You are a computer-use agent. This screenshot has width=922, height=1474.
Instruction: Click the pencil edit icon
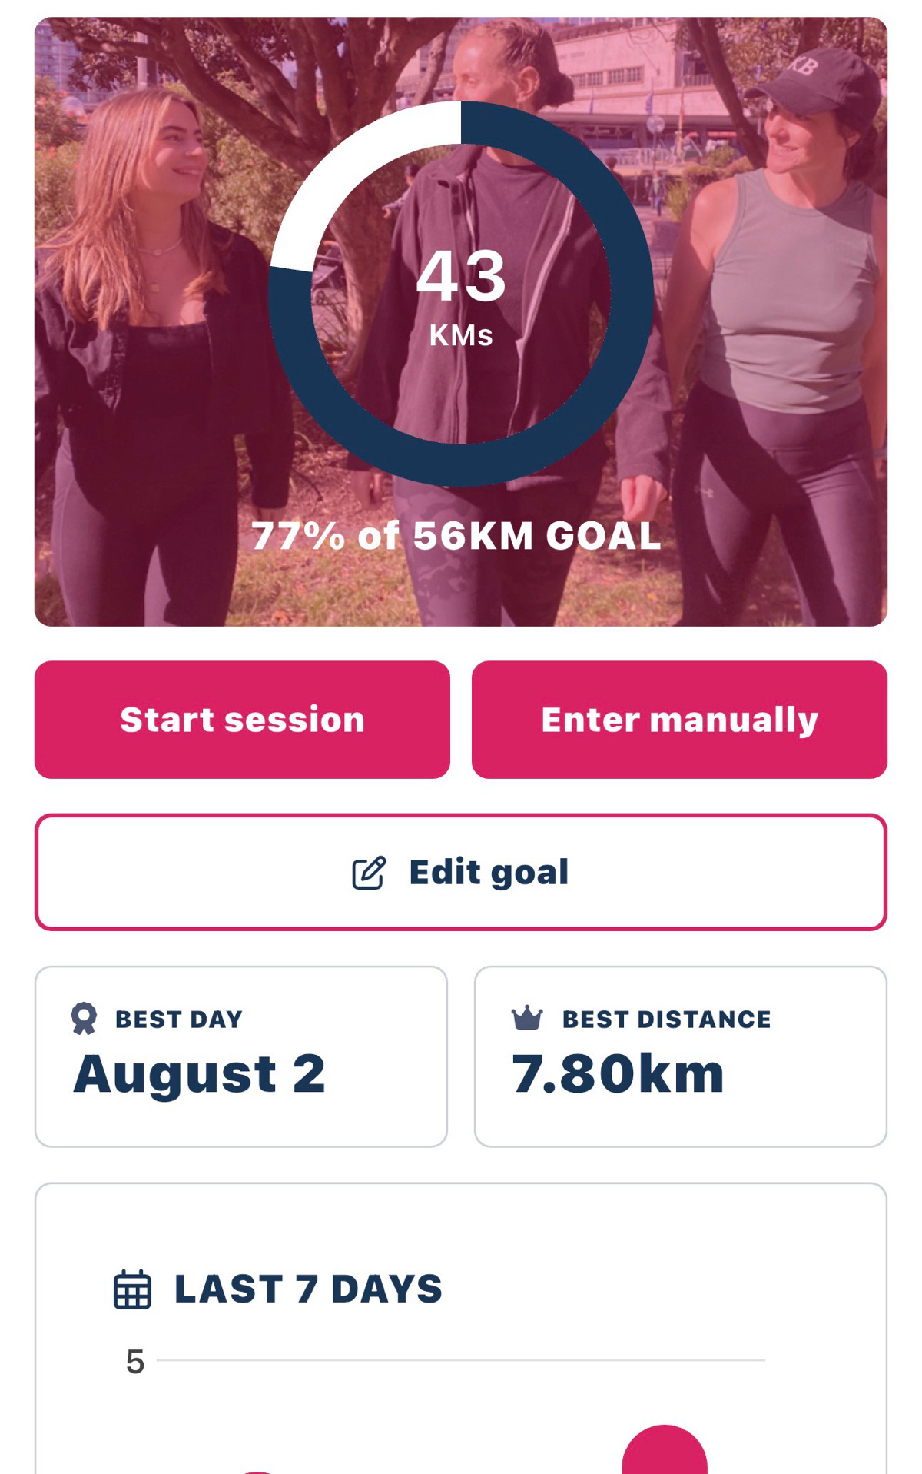pos(369,873)
